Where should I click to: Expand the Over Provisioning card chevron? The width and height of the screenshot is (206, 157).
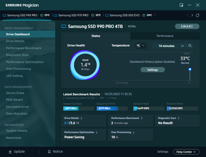(133, 132)
